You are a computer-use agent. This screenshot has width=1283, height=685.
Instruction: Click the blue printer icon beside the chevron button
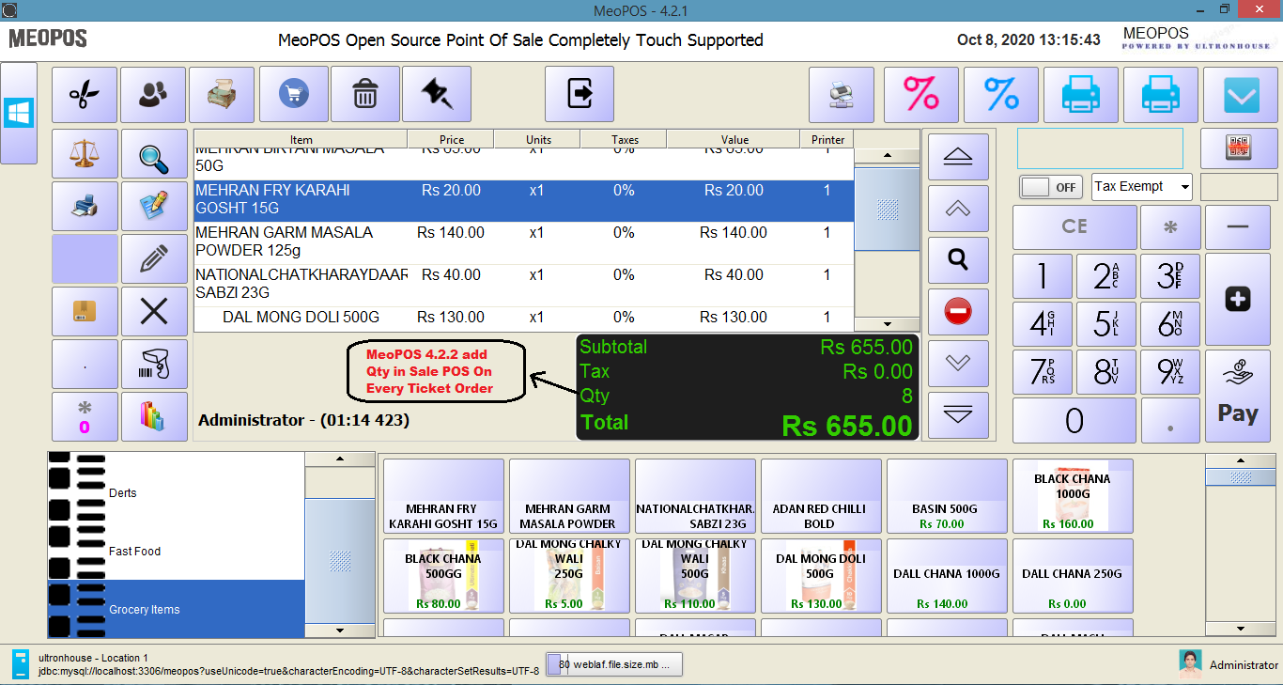click(1160, 94)
